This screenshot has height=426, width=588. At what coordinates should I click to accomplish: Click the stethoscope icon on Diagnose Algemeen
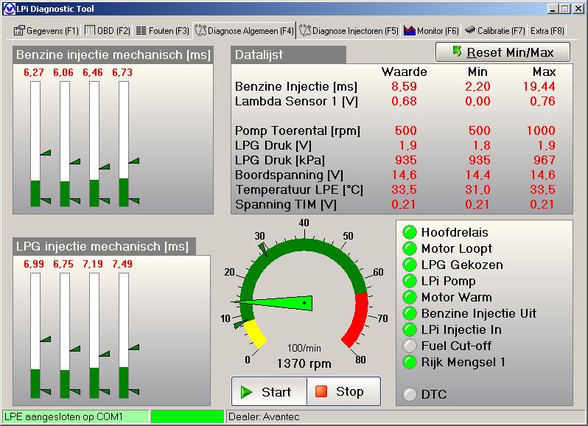point(200,30)
